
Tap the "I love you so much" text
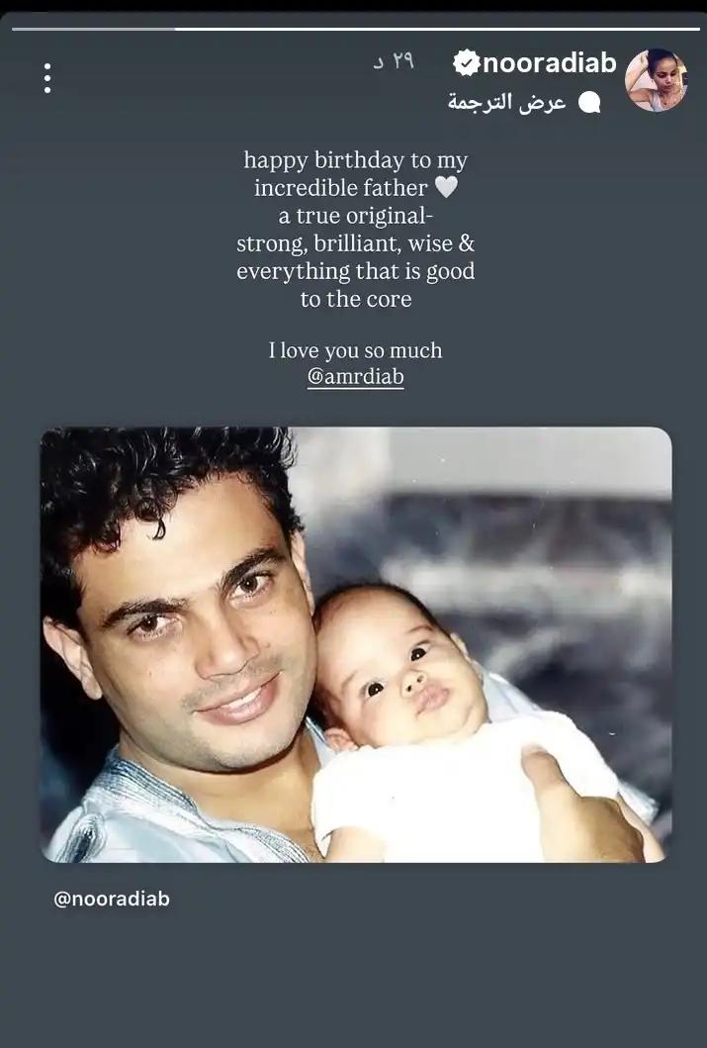[356, 350]
